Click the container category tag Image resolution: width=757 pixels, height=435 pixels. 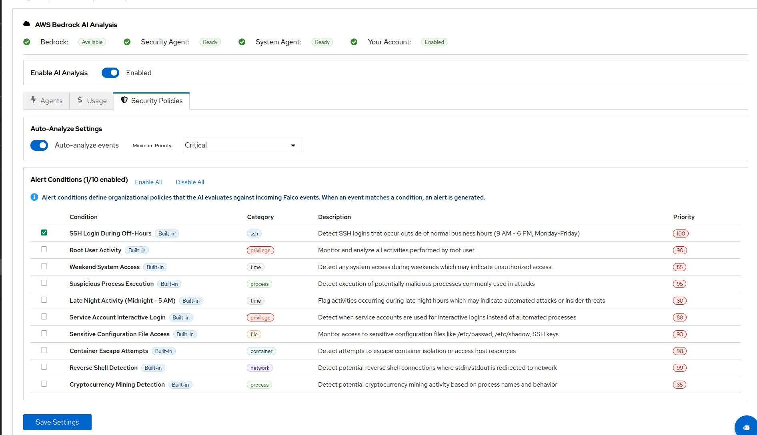[261, 351]
